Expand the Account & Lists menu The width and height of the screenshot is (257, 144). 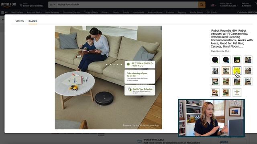coord(229,5)
